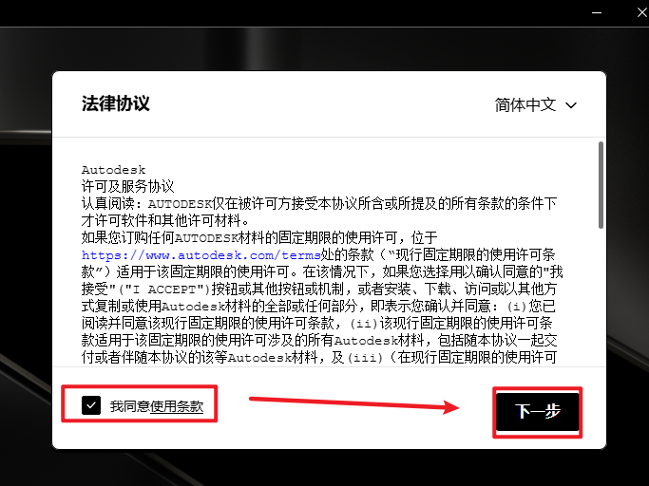Click the Autodesk line atop the agreement
649x486 pixels.
113,170
